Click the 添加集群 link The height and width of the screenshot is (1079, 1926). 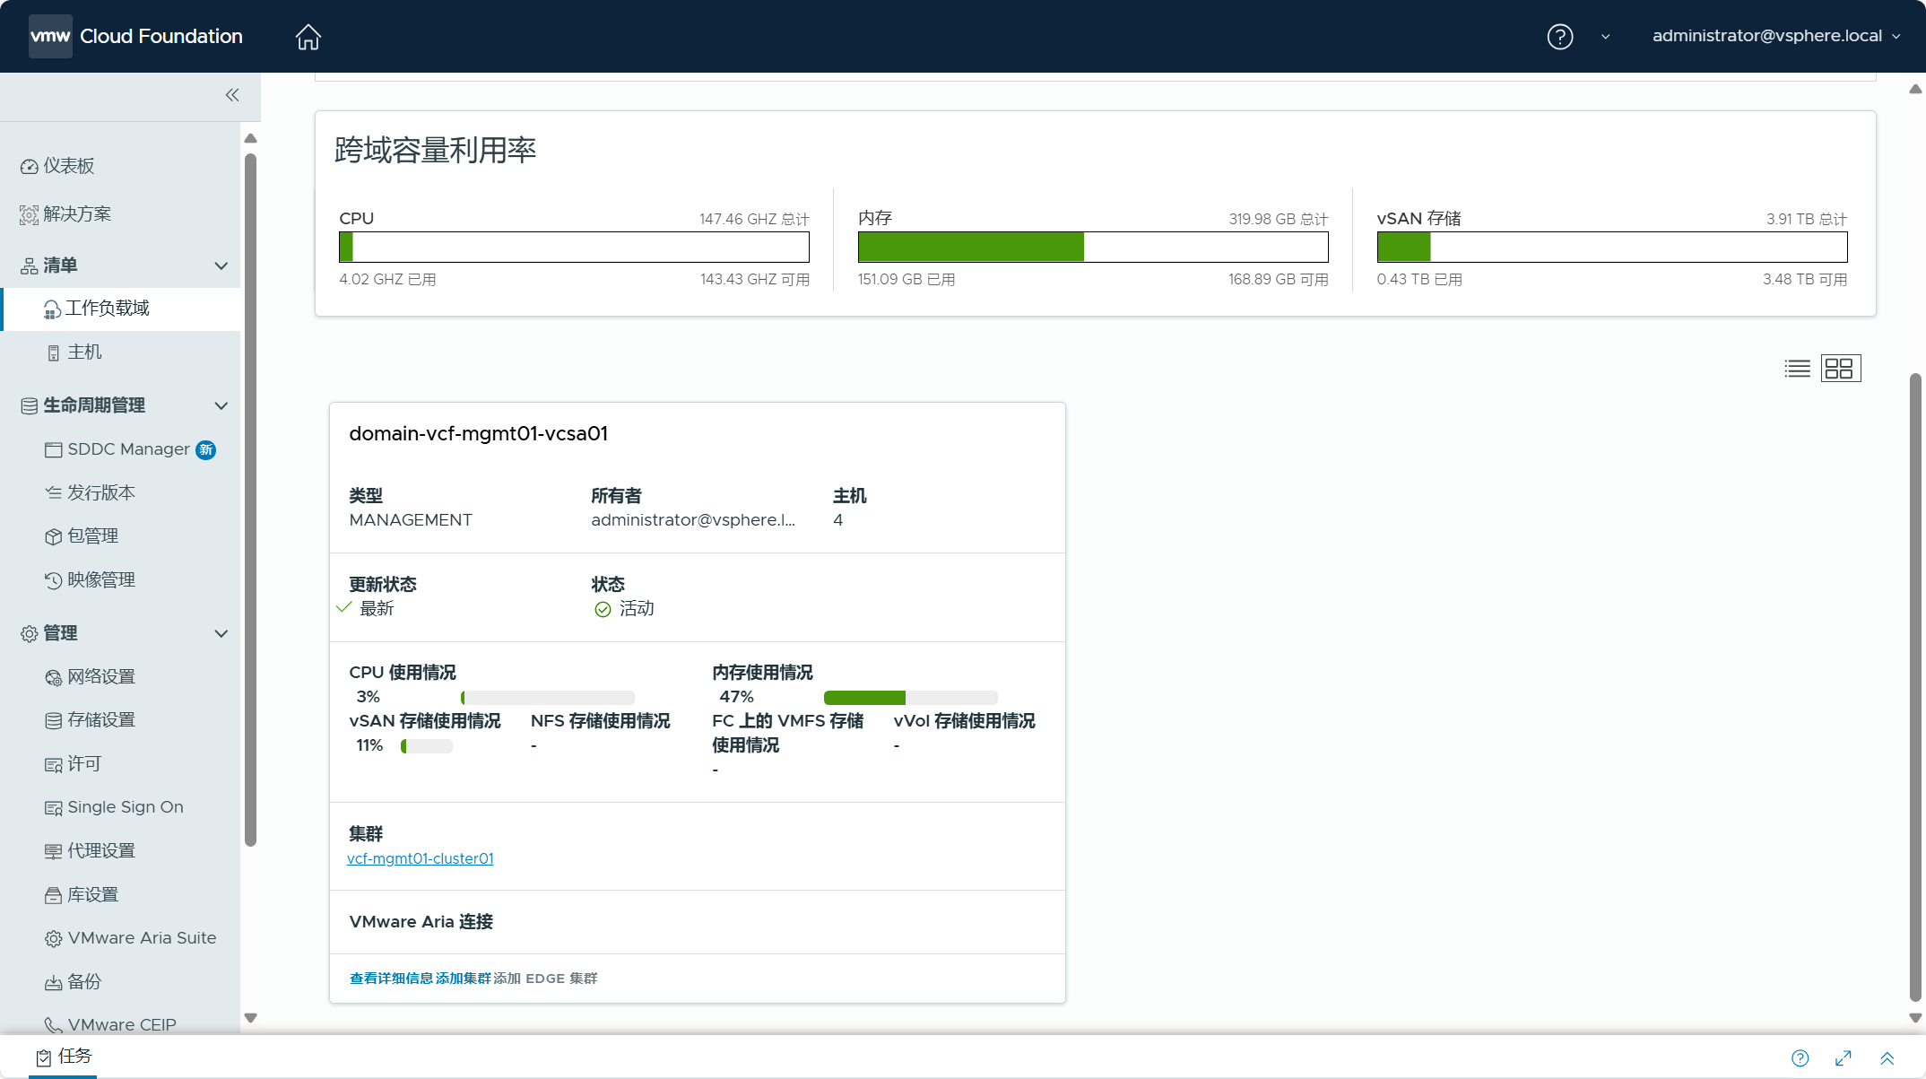pyautogui.click(x=463, y=979)
